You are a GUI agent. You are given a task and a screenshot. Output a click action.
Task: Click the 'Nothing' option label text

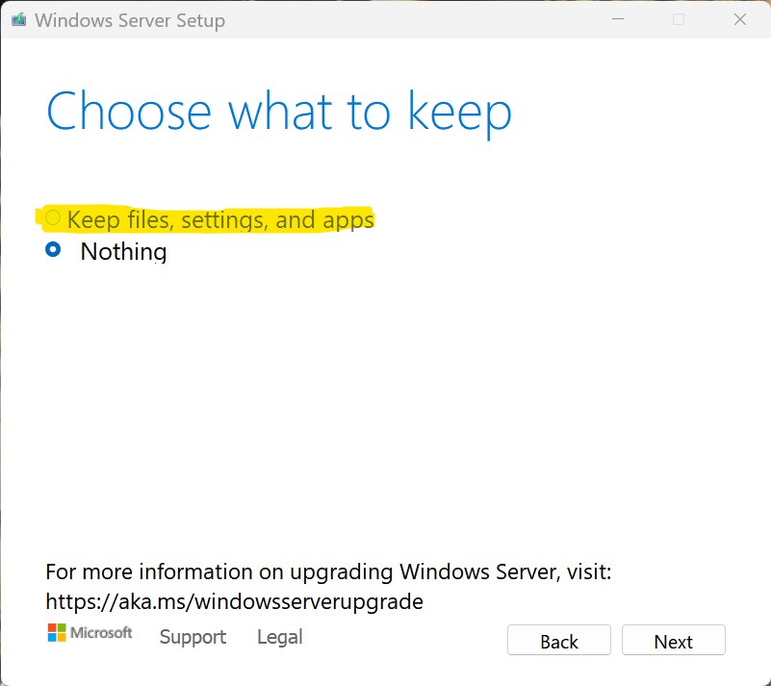(x=123, y=251)
